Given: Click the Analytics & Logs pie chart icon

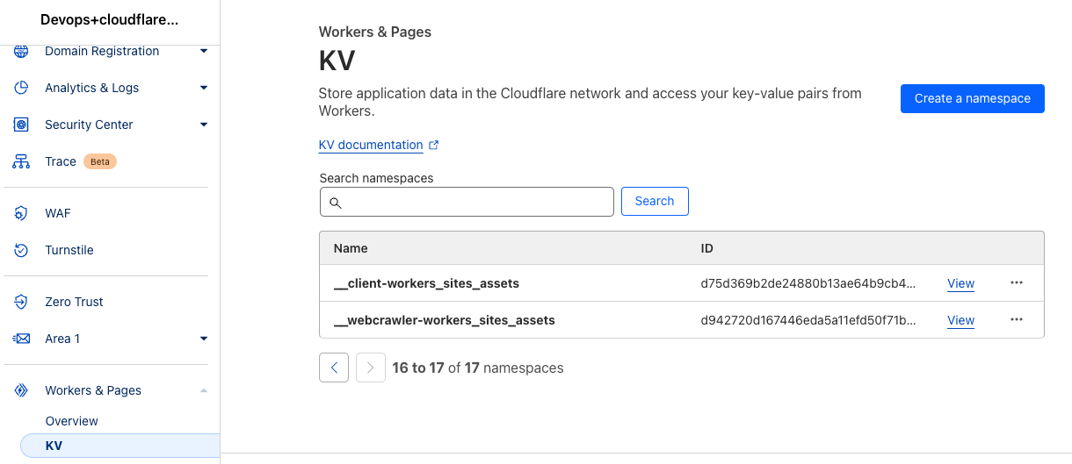Looking at the screenshot, I should pyautogui.click(x=22, y=88).
